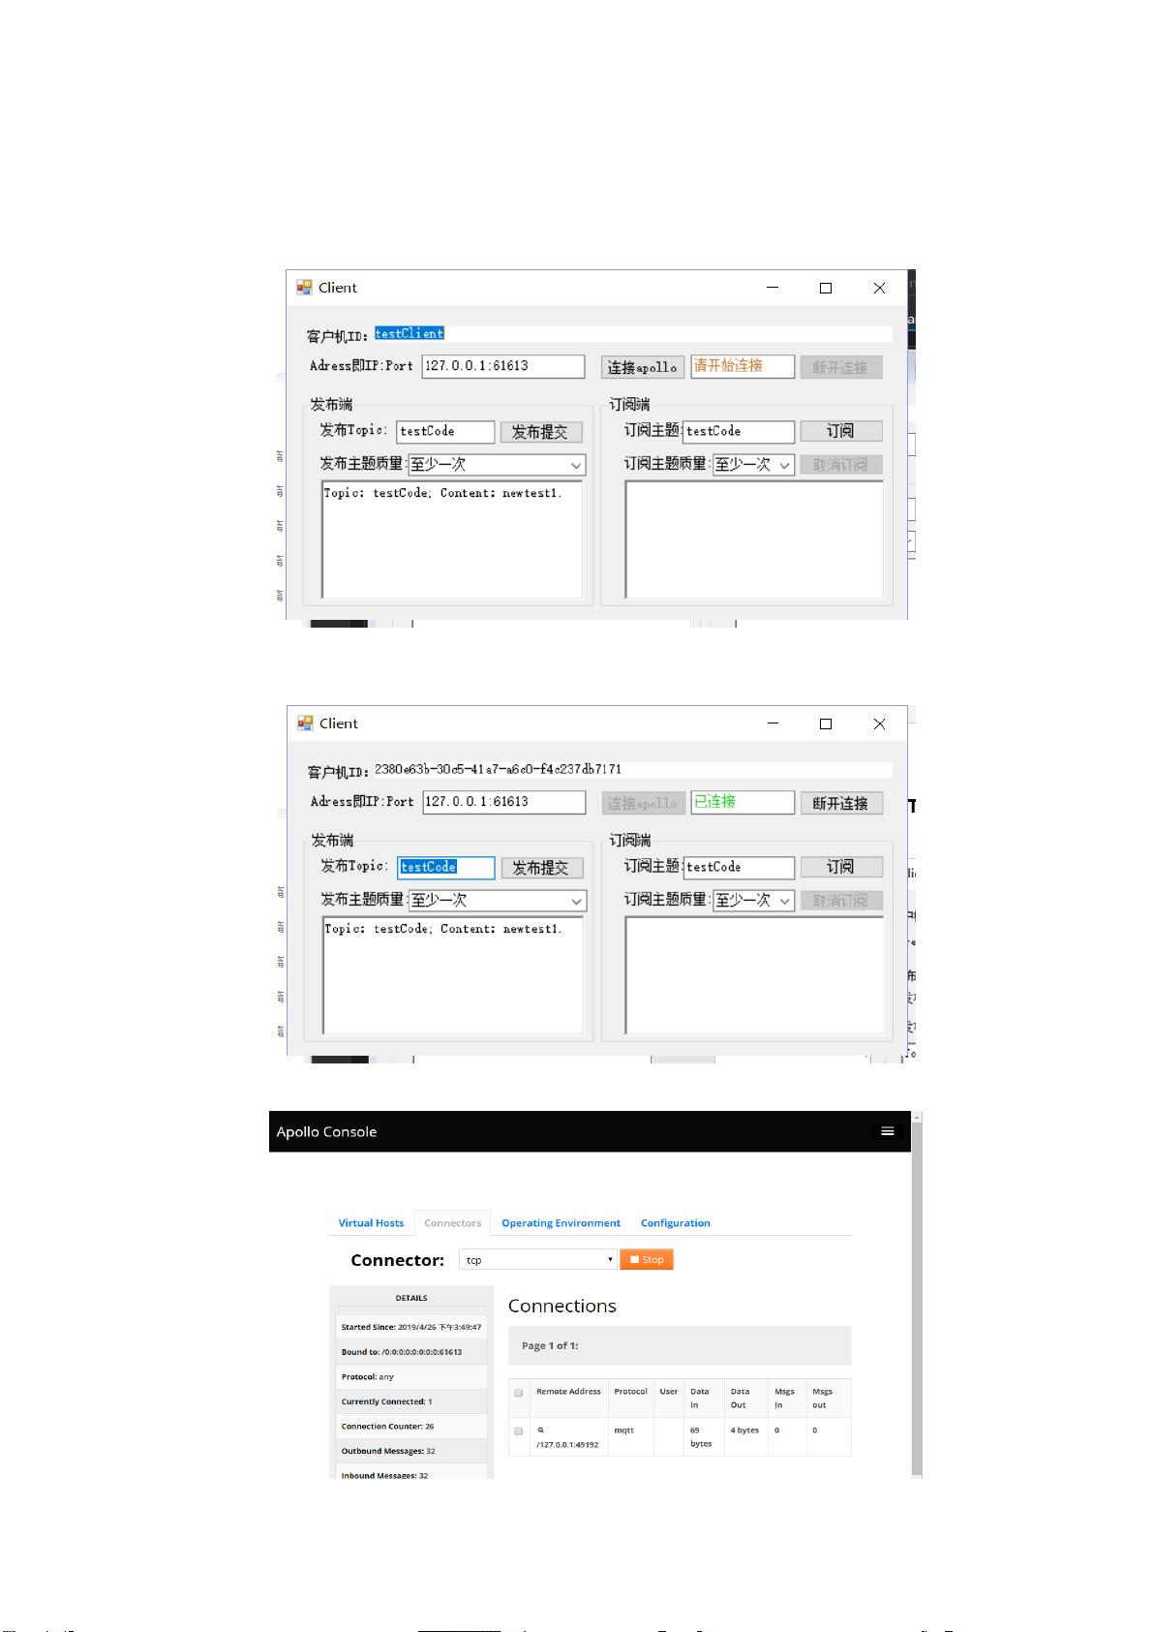Switch to the Virtual Hosts tab

(x=371, y=1222)
